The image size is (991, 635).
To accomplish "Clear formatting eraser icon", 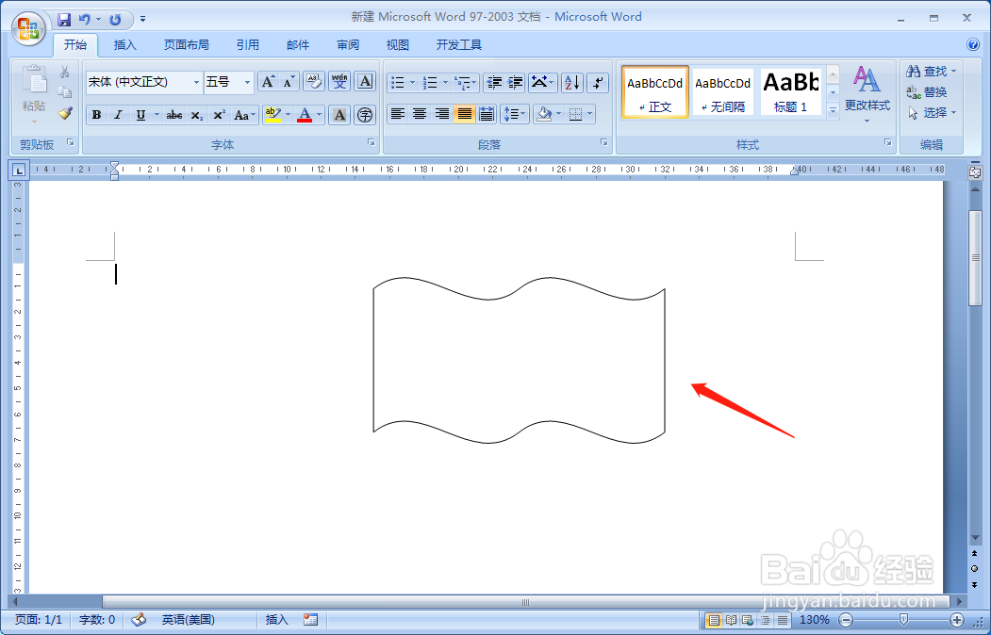I will point(314,81).
